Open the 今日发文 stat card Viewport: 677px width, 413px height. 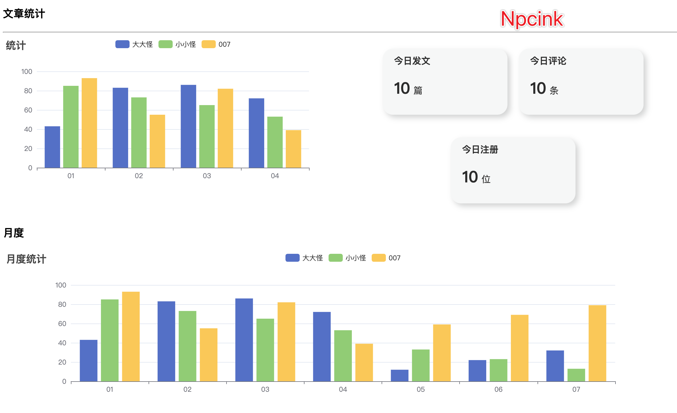[445, 82]
